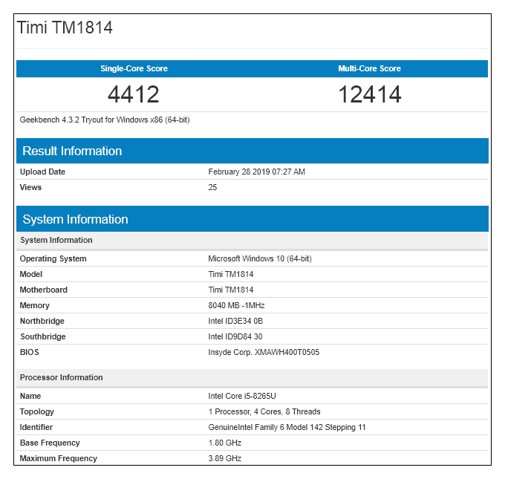
Task: Click the Model label
Action: 31,274
